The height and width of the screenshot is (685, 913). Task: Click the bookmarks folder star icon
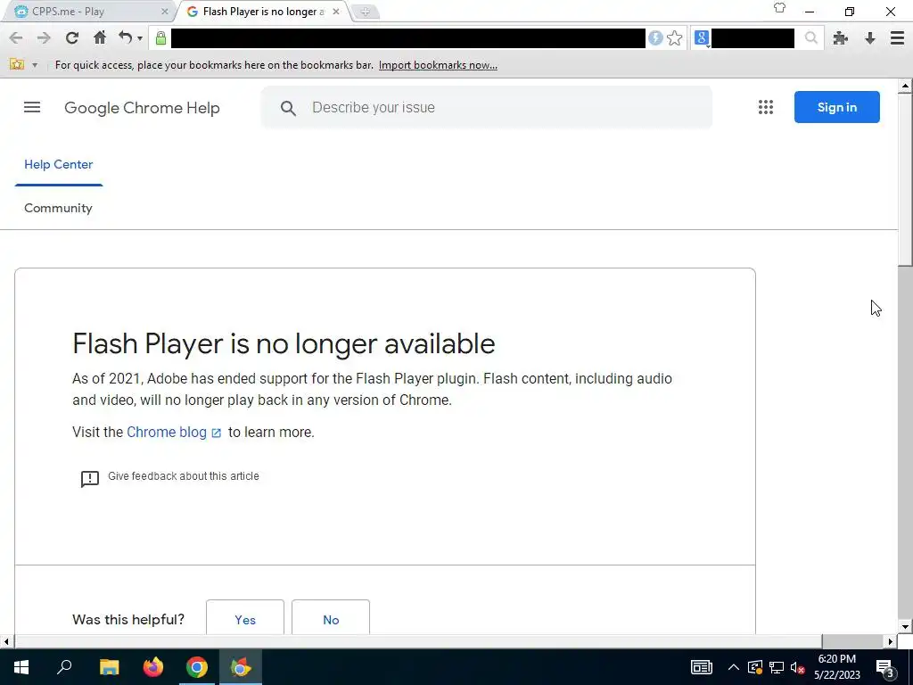[x=17, y=64]
